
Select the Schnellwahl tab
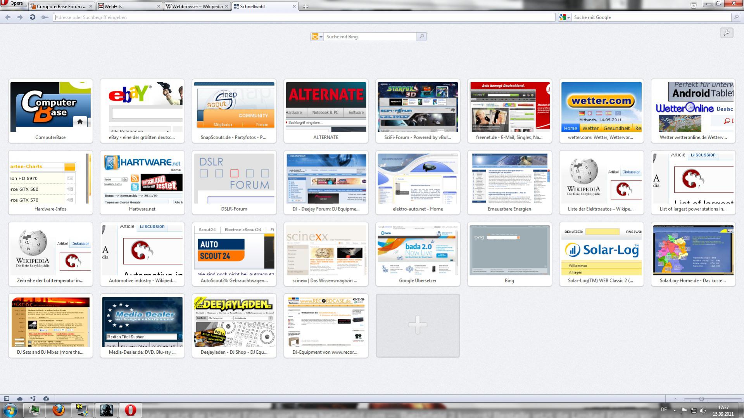click(x=265, y=6)
